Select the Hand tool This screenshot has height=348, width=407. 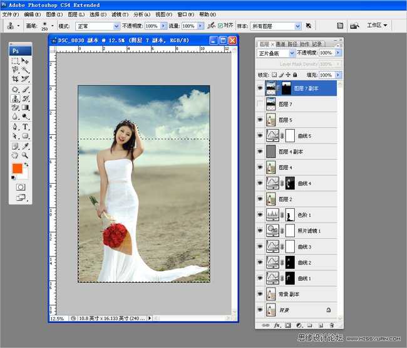click(15, 154)
